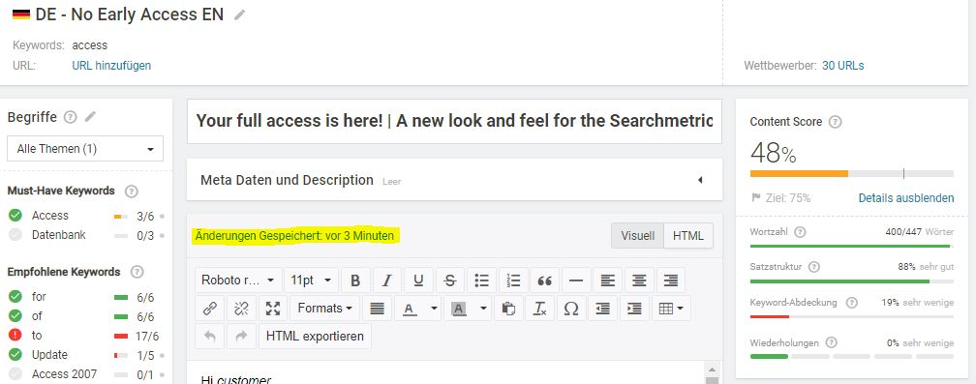Insert a blockquote
The height and width of the screenshot is (384, 976).
(544, 281)
